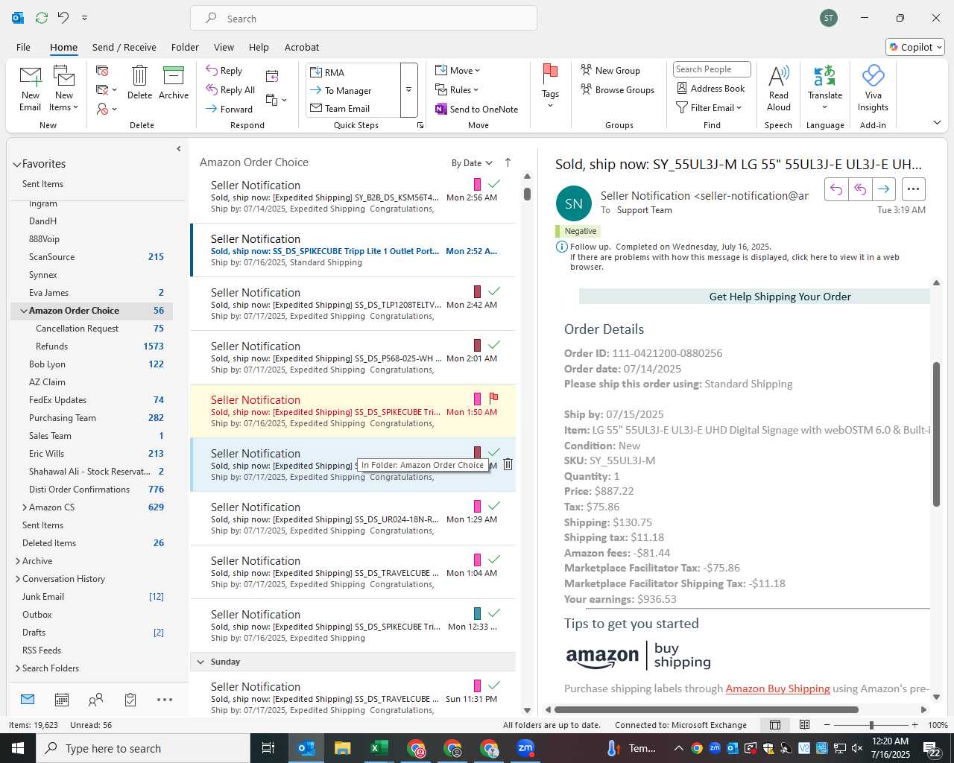Open the Tags flag menu
The width and height of the screenshot is (954, 763).
tap(550, 87)
